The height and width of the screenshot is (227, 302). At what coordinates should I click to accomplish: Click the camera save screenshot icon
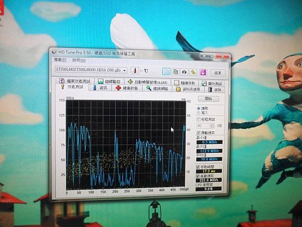coord(184,72)
